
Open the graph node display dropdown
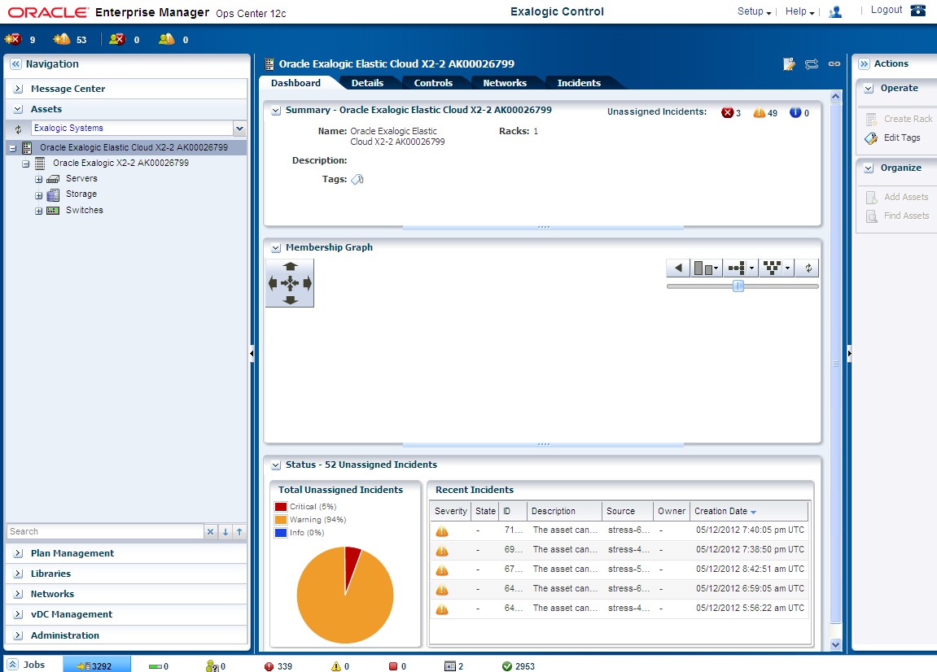(777, 268)
